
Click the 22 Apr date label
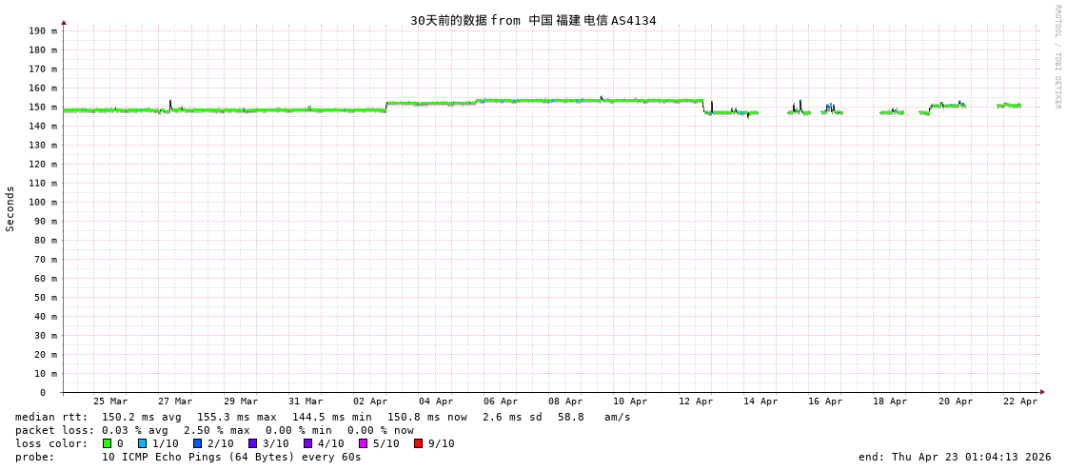1020,401
